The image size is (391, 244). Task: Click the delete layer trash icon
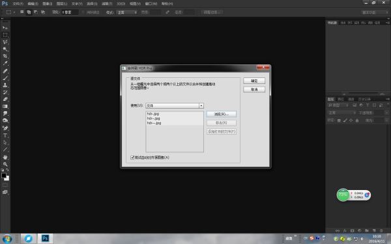coord(381,231)
